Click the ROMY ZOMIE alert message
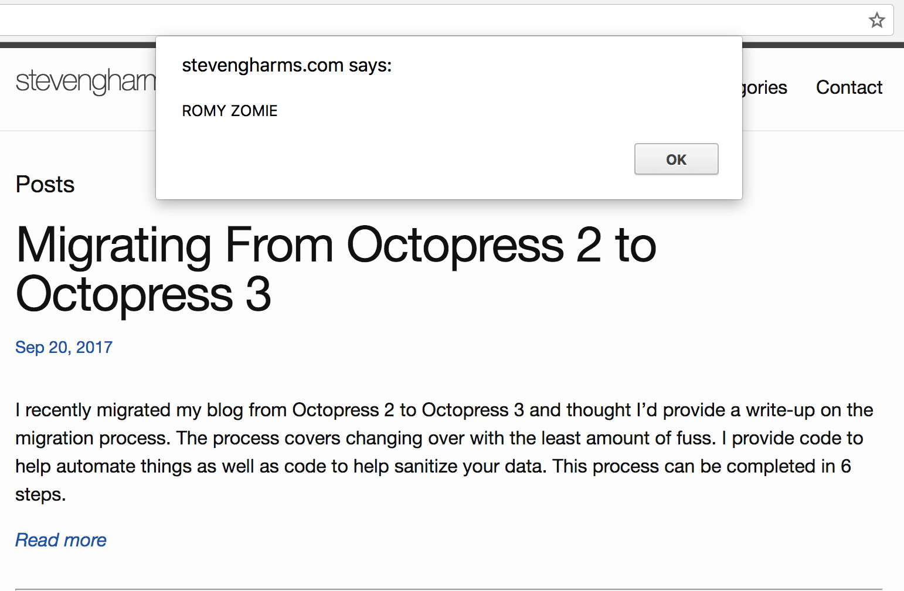The image size is (904, 591). [230, 111]
